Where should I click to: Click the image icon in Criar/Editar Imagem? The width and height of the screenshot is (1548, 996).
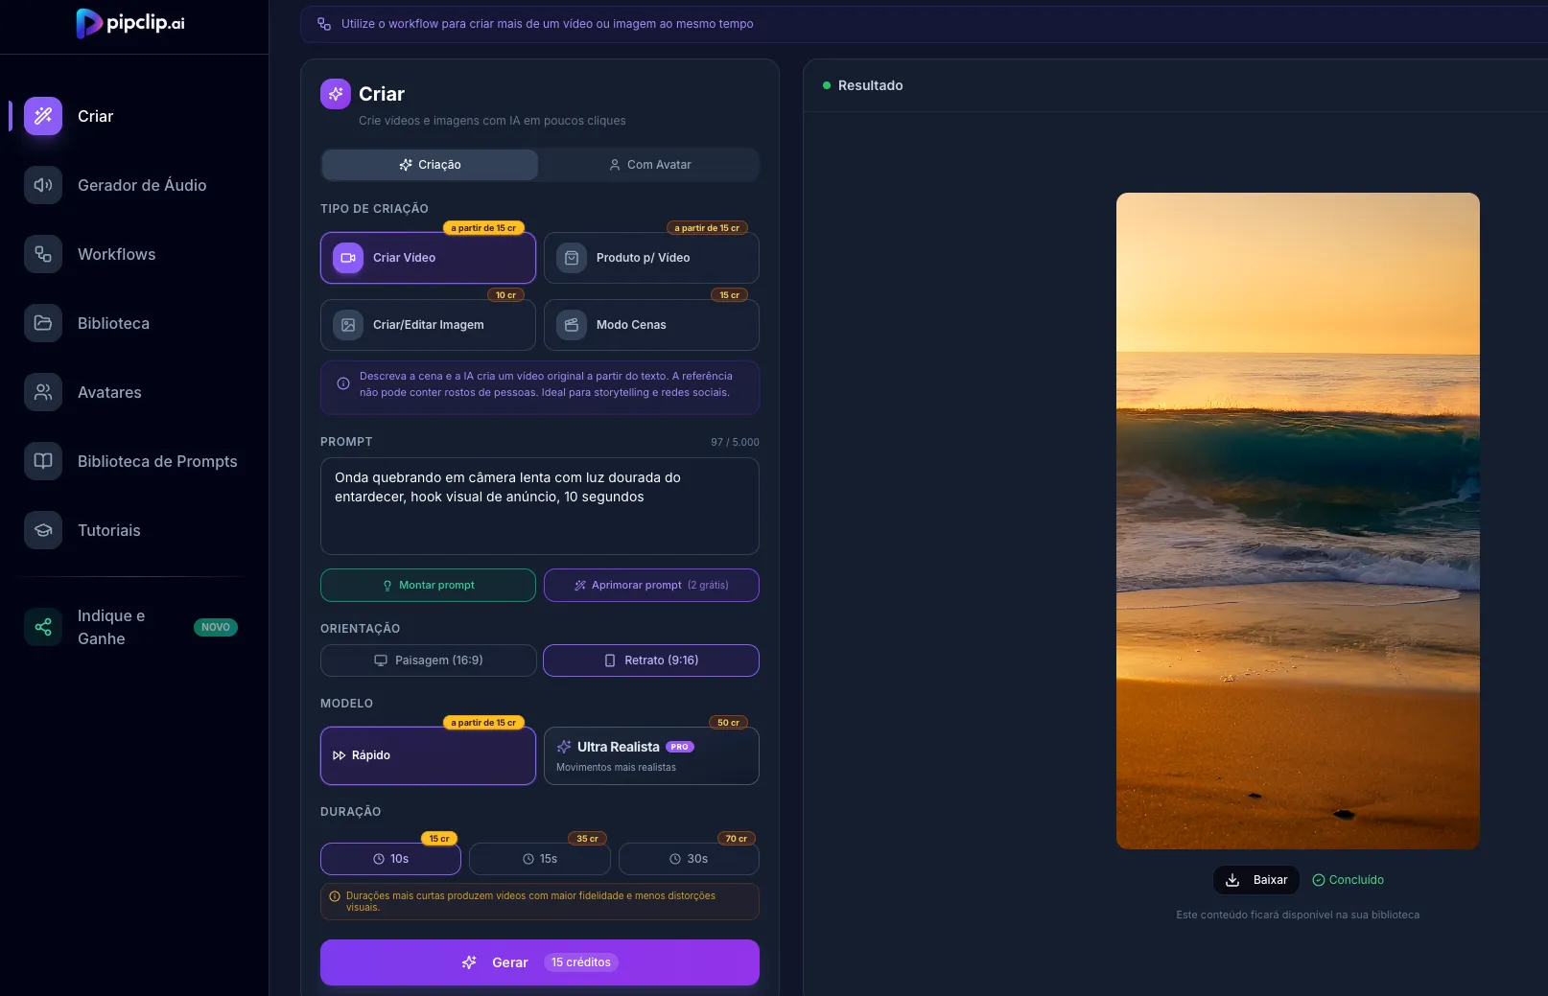click(348, 325)
